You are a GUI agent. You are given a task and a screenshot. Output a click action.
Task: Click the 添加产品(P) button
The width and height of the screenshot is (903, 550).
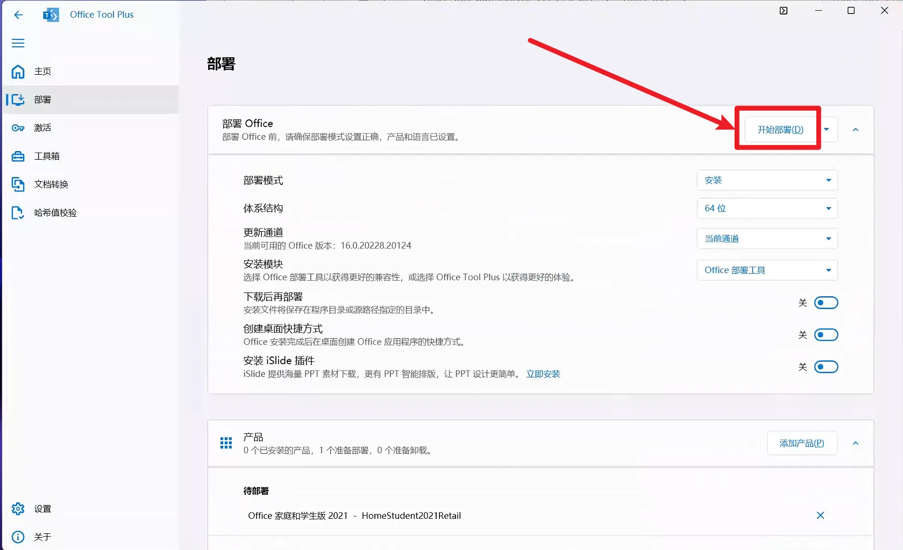tap(802, 444)
